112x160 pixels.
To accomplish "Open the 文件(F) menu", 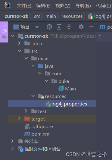I will coord(24,6).
